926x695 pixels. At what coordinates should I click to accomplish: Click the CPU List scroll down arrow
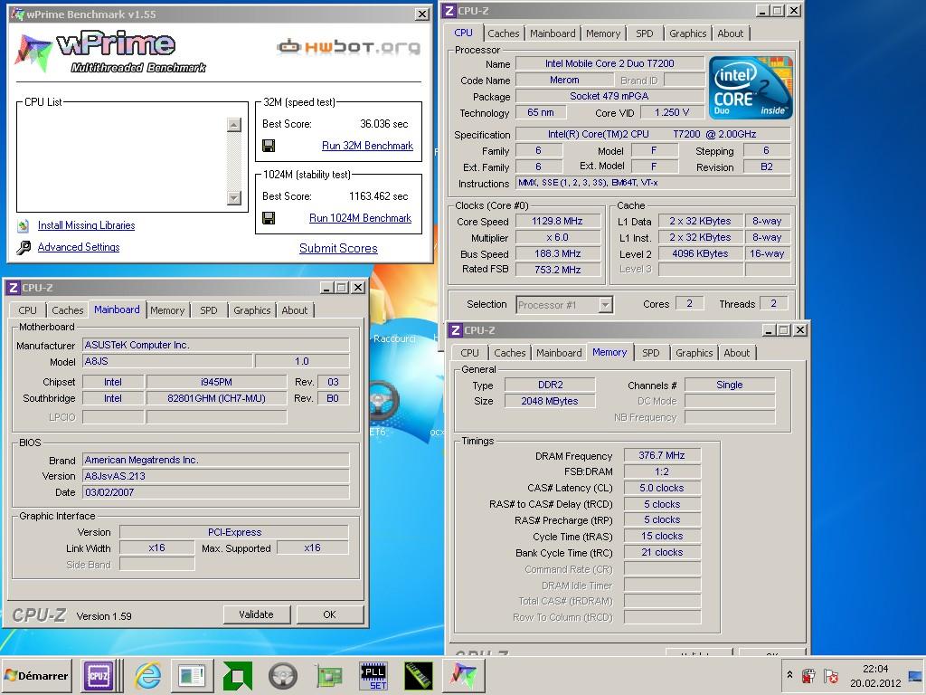234,198
